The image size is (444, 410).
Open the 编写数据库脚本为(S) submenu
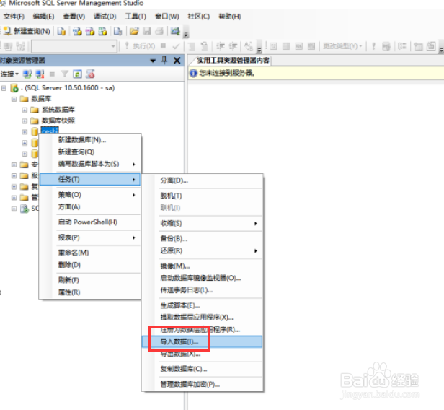pyautogui.click(x=90, y=164)
